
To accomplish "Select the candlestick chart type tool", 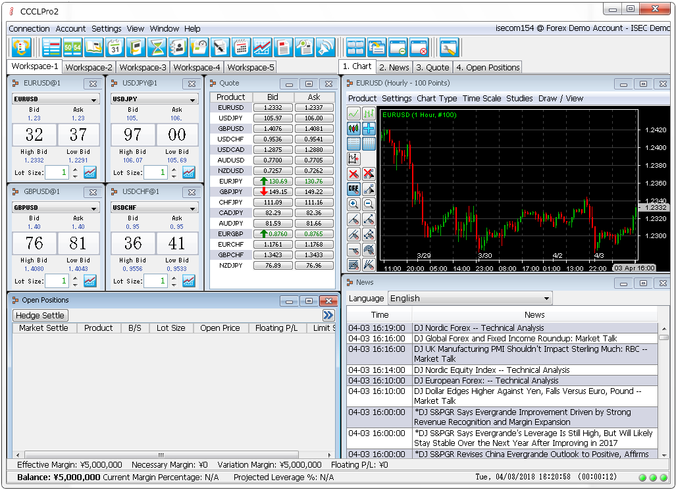I will 353,128.
